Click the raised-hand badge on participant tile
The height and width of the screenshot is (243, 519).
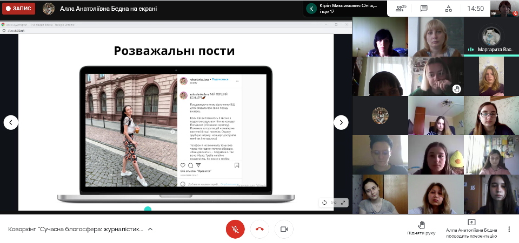click(x=457, y=89)
